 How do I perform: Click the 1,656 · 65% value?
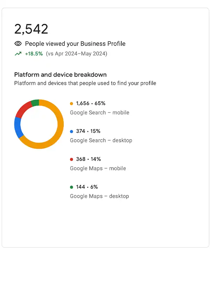click(x=91, y=103)
